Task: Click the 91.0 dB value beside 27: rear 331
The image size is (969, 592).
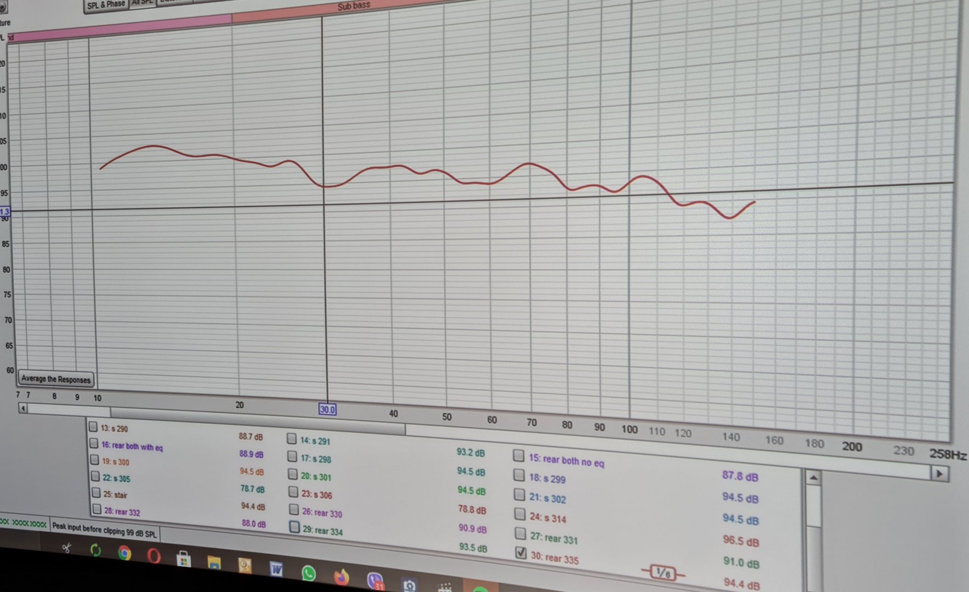Action: 741,562
